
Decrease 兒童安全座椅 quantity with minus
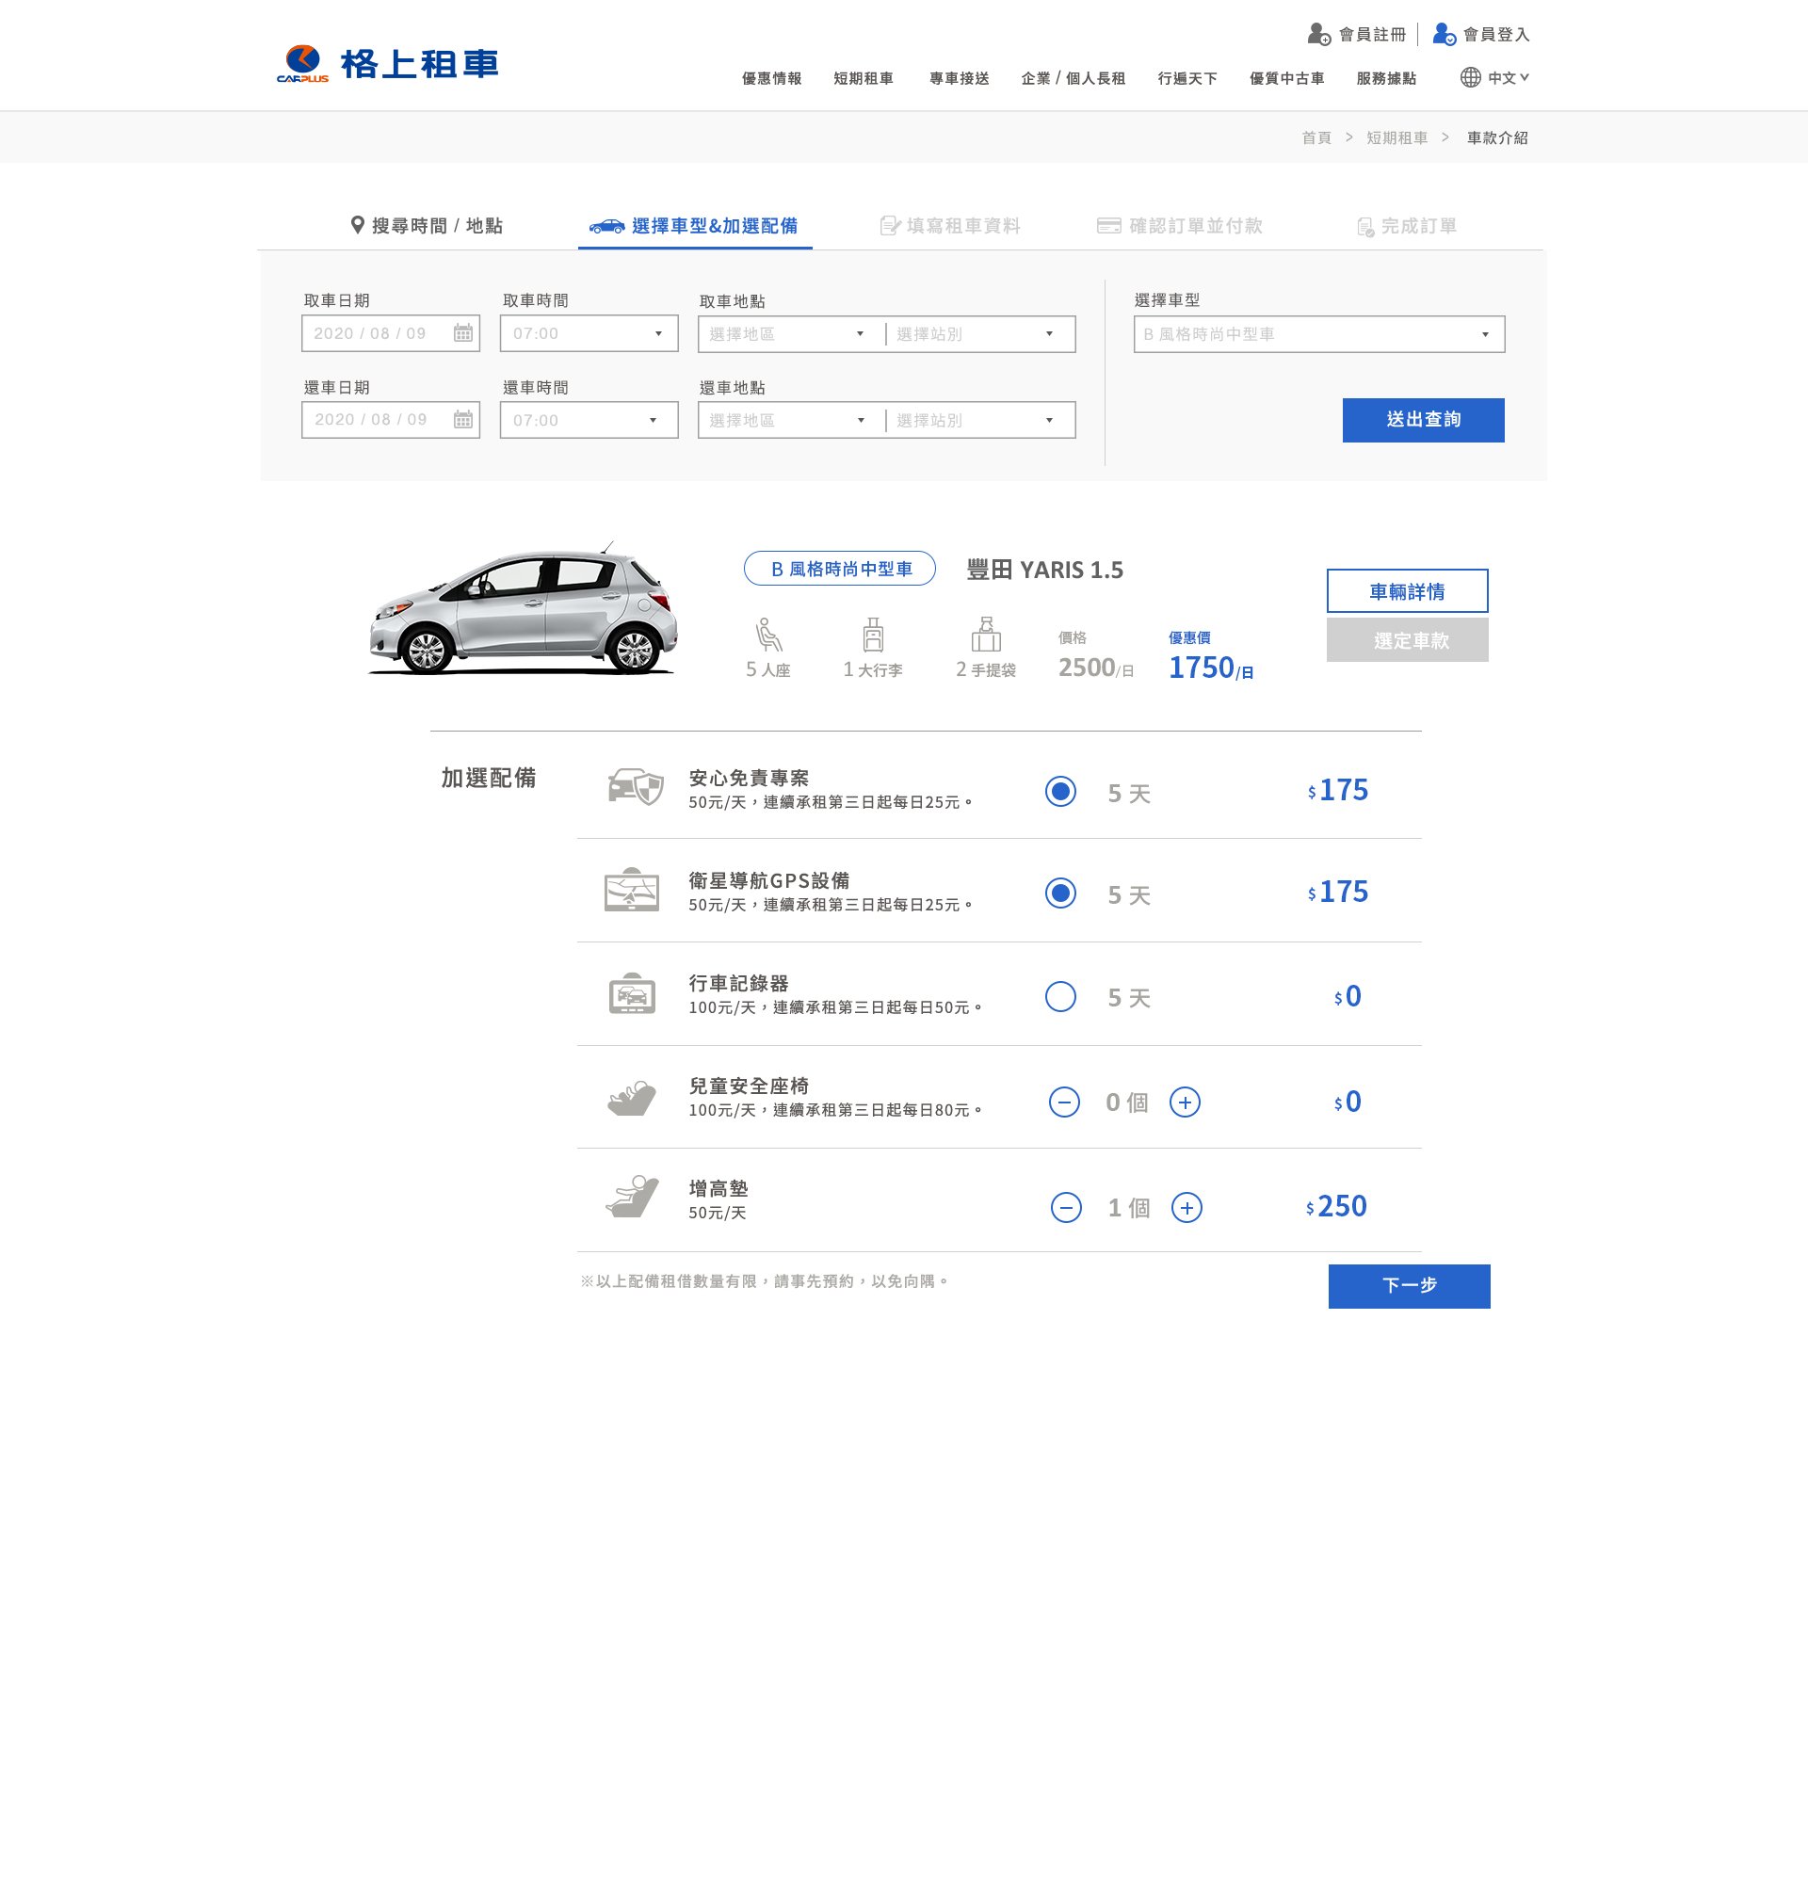[x=1064, y=1102]
